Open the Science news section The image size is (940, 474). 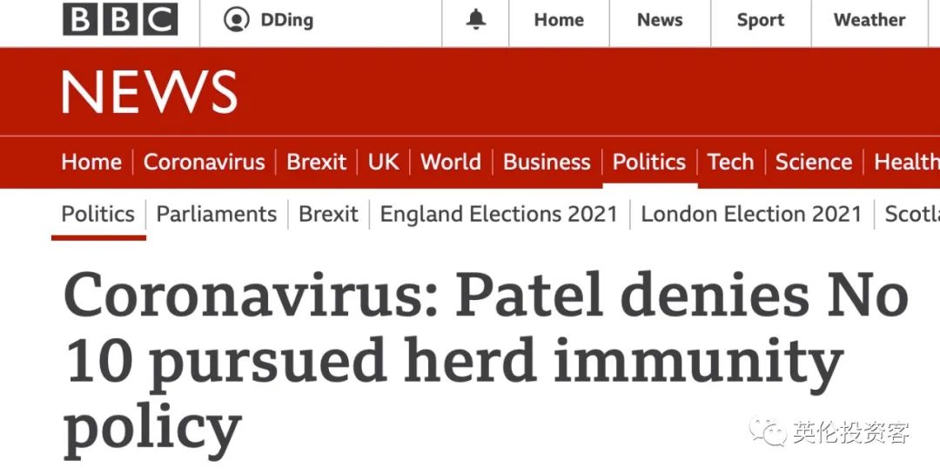[814, 162]
